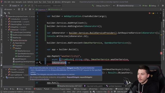
Task: Collapse the 5.Advanced folder
Action: [6, 30]
